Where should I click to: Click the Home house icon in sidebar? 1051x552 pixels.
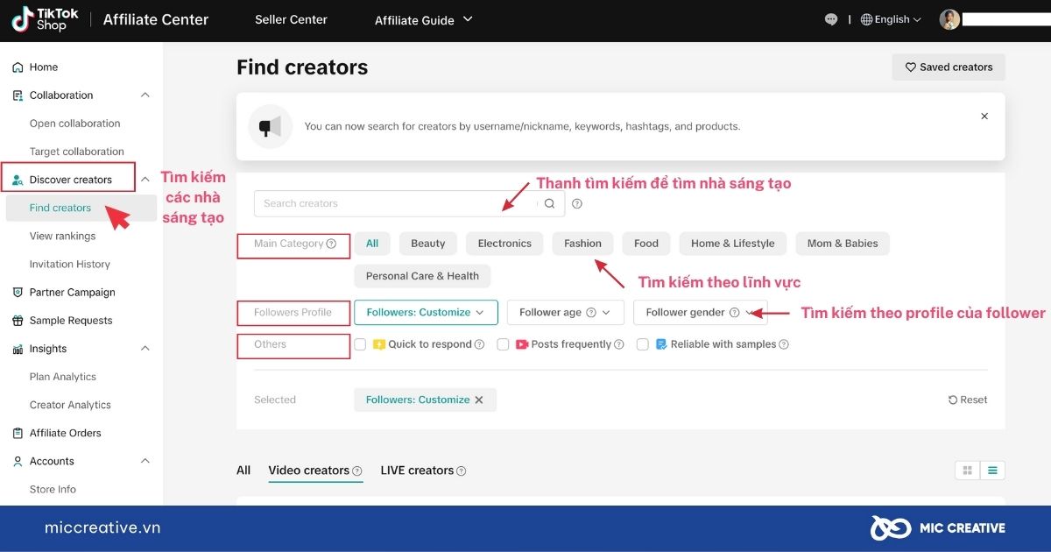click(x=18, y=67)
